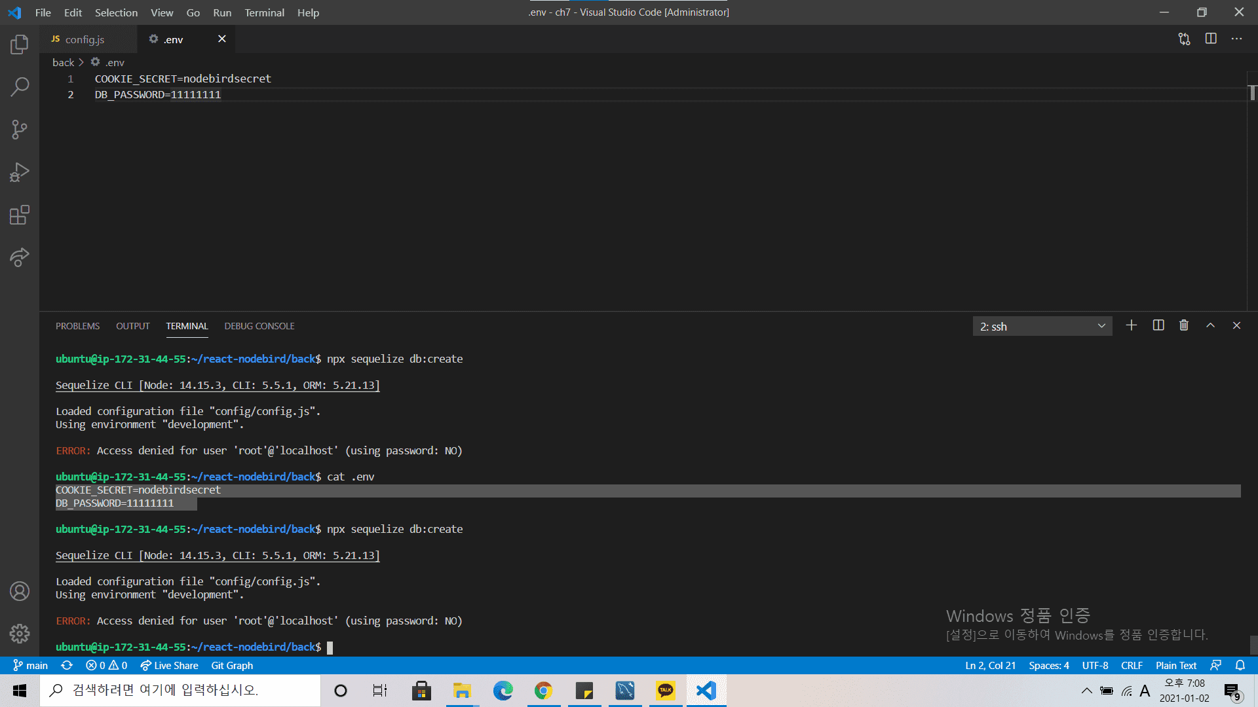Switch to the PROBLEMS panel tab
Viewport: 1258px width, 707px height.
click(77, 326)
